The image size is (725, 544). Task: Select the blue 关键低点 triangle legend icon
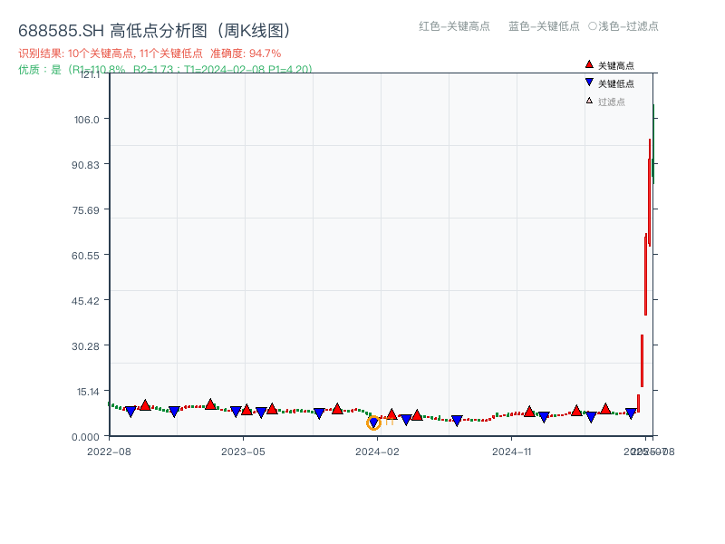tap(588, 82)
